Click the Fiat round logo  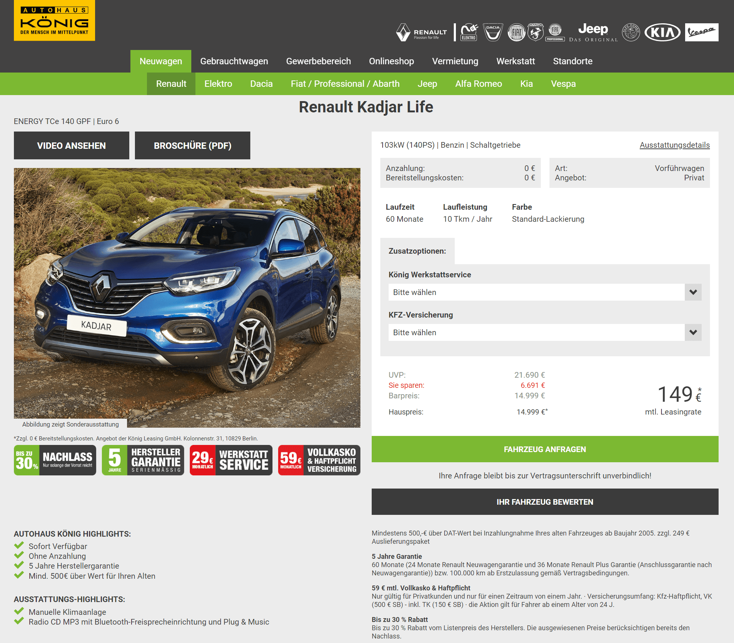click(517, 32)
